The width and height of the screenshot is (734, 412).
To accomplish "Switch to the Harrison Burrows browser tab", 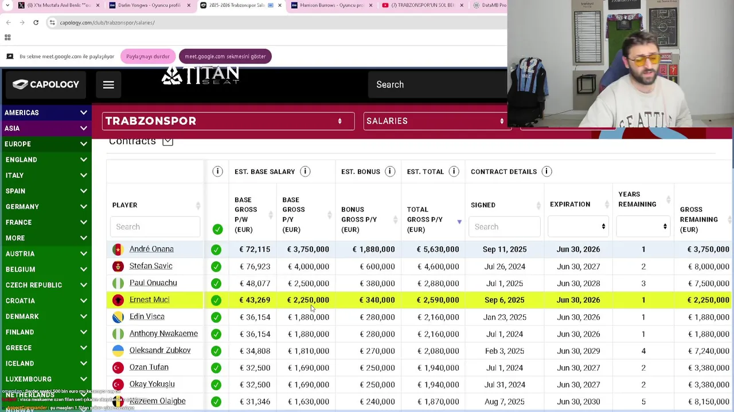I will click(x=331, y=5).
